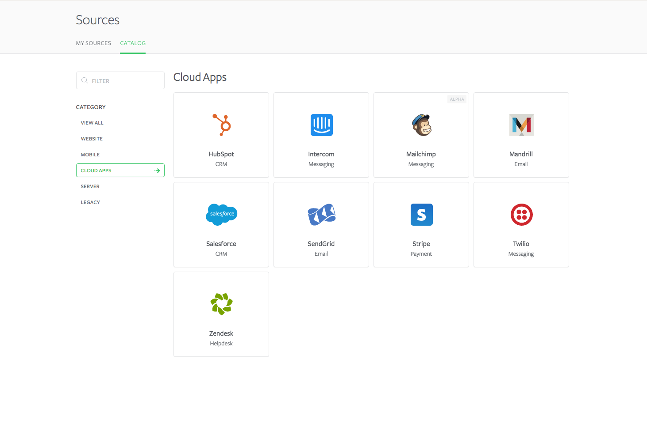Select the SendGrid logo icon
Screen dimensions: 647x424
pyautogui.click(x=321, y=215)
